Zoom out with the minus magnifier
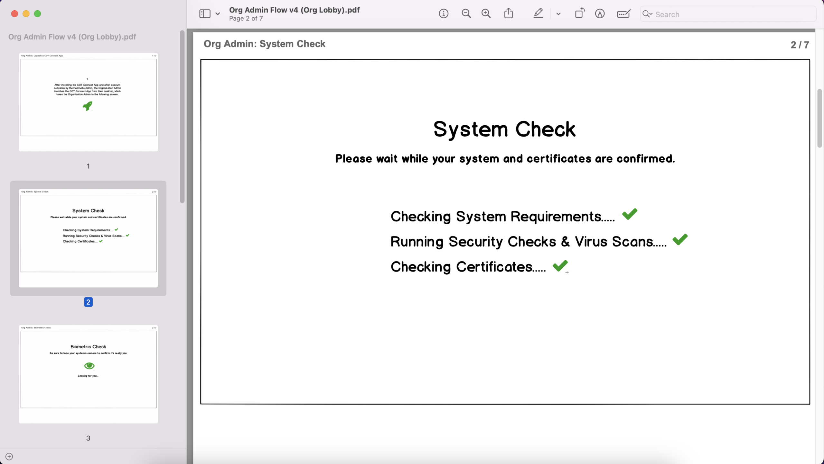The height and width of the screenshot is (464, 824). pyautogui.click(x=466, y=14)
